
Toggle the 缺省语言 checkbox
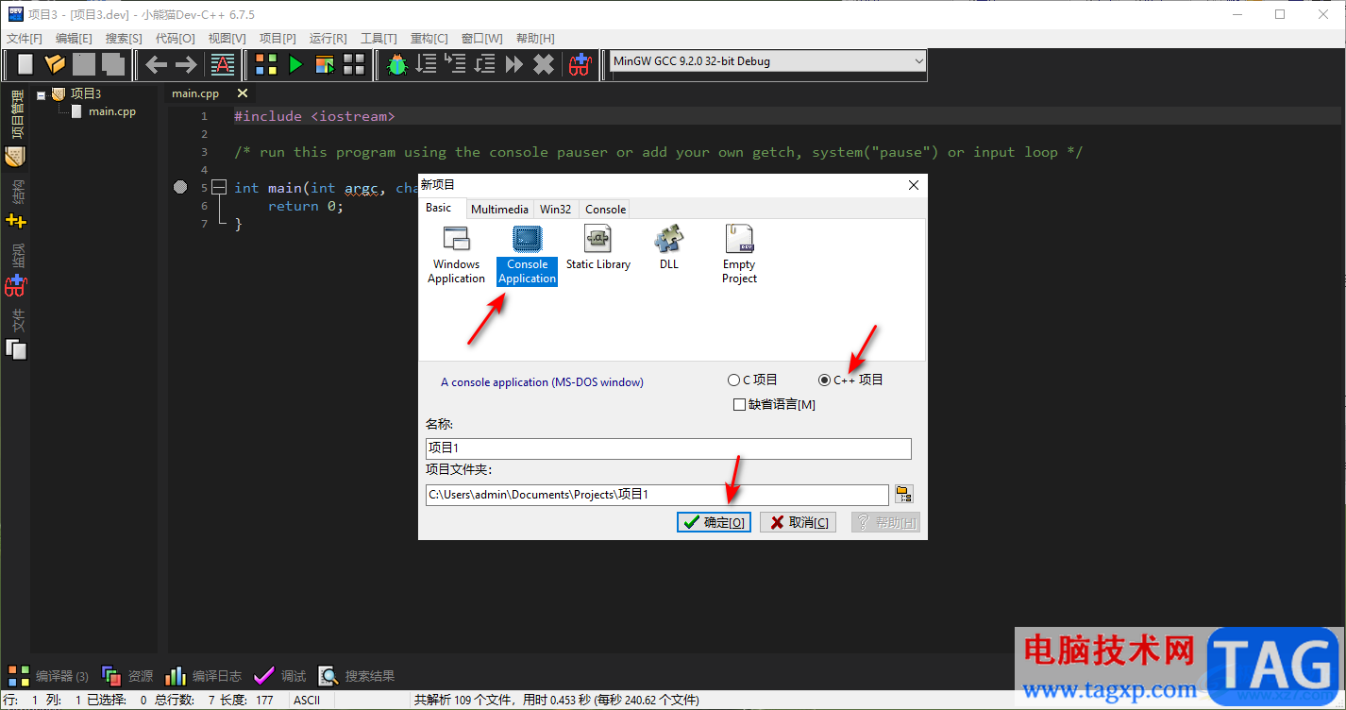[x=774, y=404]
